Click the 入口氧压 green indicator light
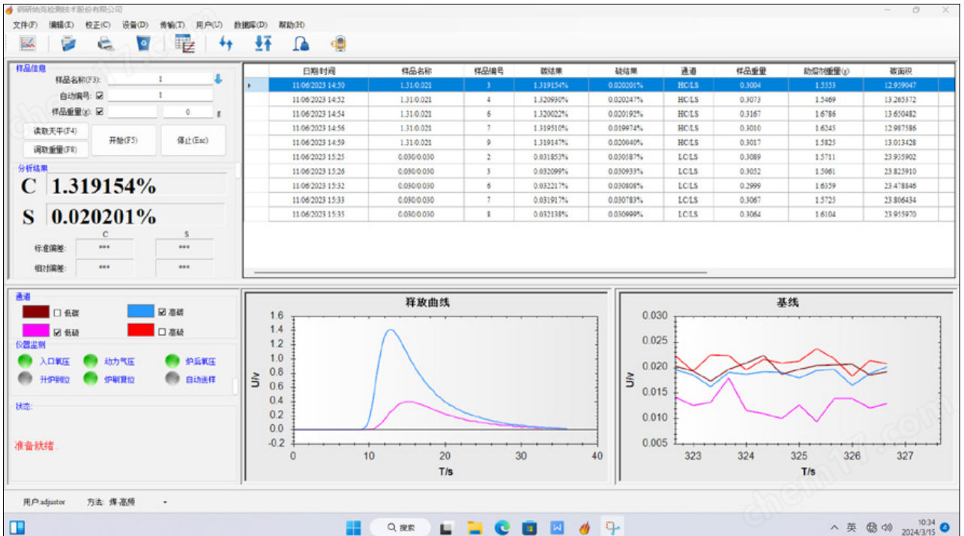The image size is (964, 536). click(25, 361)
